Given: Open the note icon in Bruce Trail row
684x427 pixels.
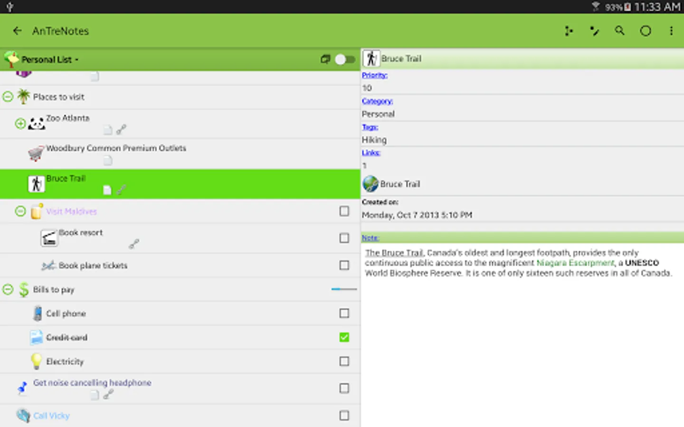Looking at the screenshot, I should [x=107, y=190].
